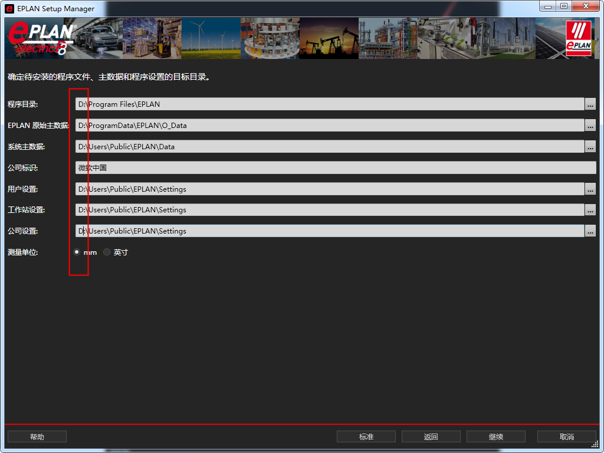Viewport: 604px width, 453px height.
Task: Browse for 公司设置 directory
Action: point(590,232)
